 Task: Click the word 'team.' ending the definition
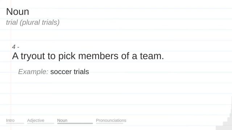point(152,56)
